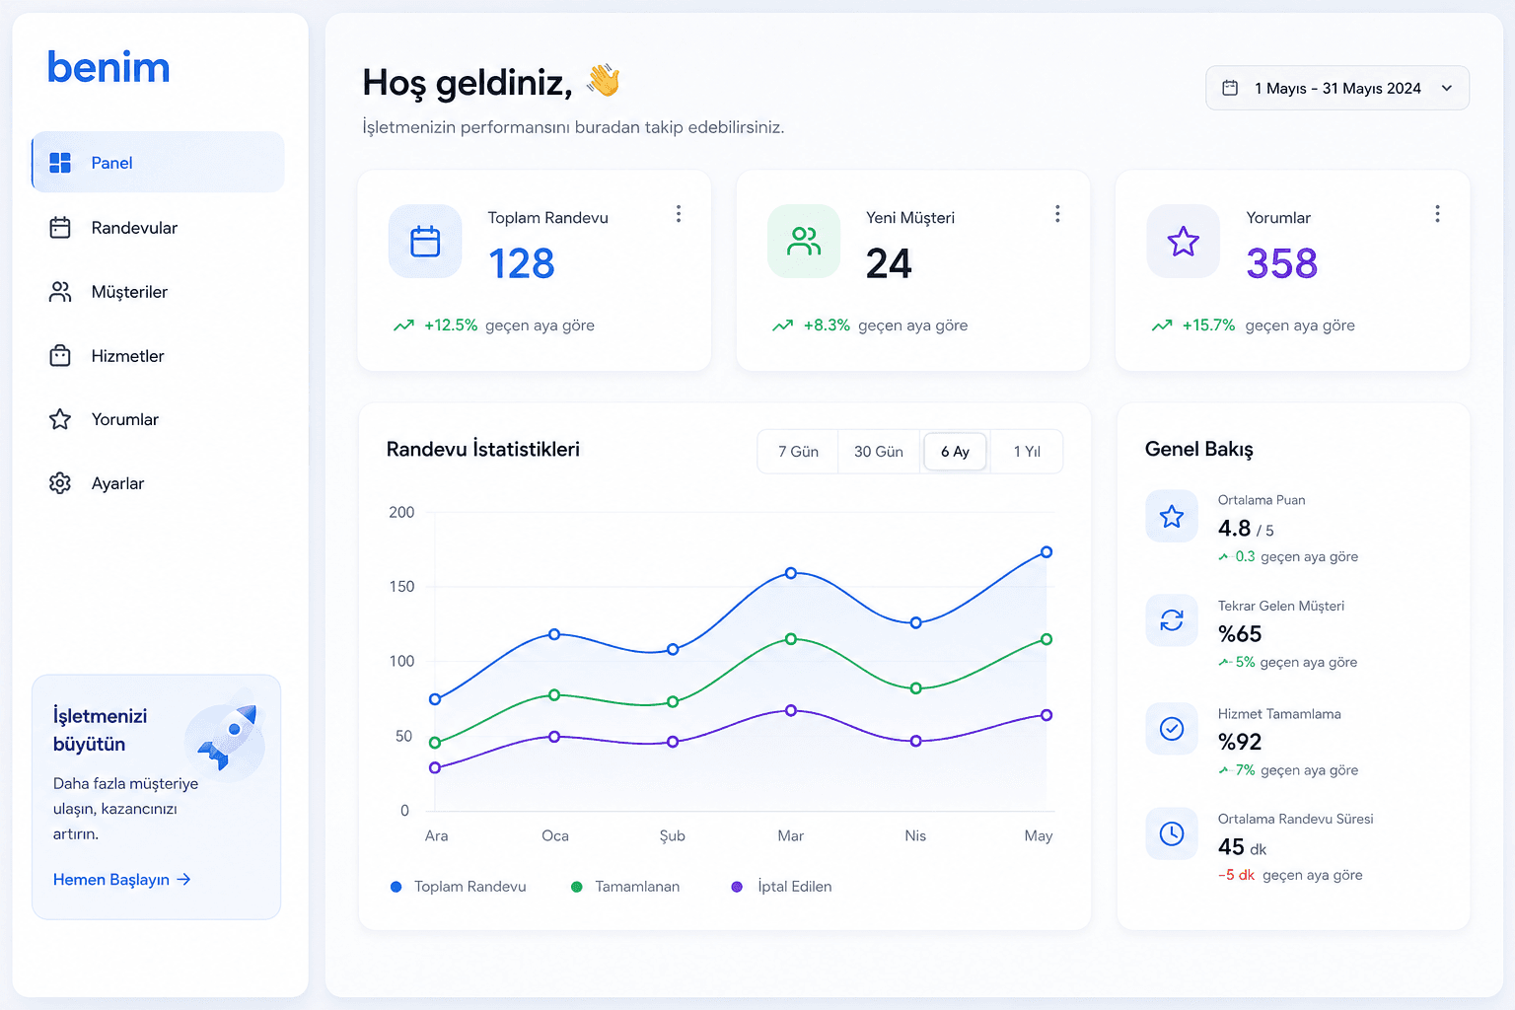This screenshot has width=1515, height=1010.
Task: Click the Yorumlar star icon in sidebar
Action: tap(60, 419)
